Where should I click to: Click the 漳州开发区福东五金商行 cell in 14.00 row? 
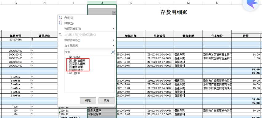217,54
